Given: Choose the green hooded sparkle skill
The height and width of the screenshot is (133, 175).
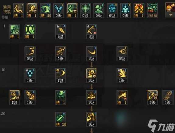Looking at the screenshot, I should point(61,97).
